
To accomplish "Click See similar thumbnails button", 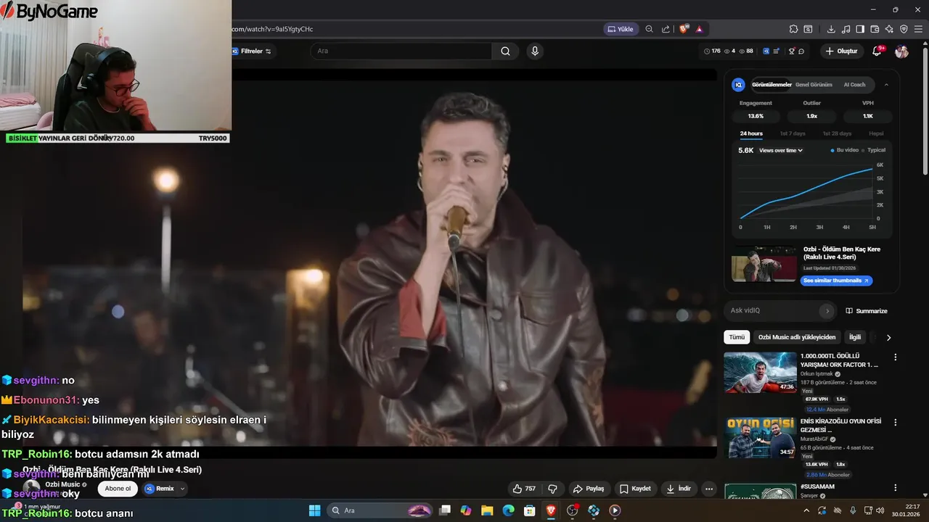I will [837, 281].
